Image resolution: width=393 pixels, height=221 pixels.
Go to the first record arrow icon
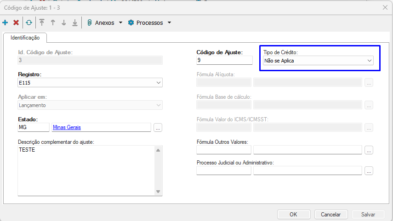click(42, 23)
